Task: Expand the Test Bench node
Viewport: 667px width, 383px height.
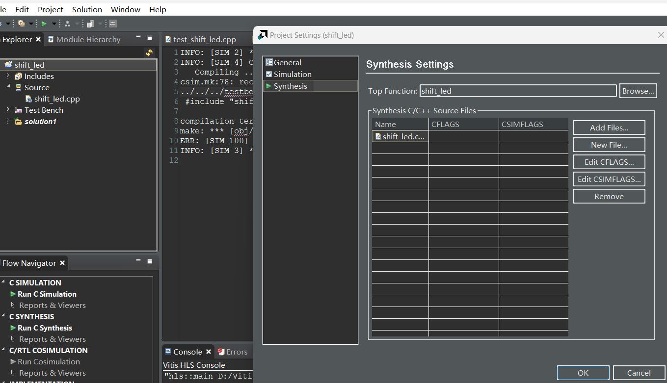Action: (8, 110)
